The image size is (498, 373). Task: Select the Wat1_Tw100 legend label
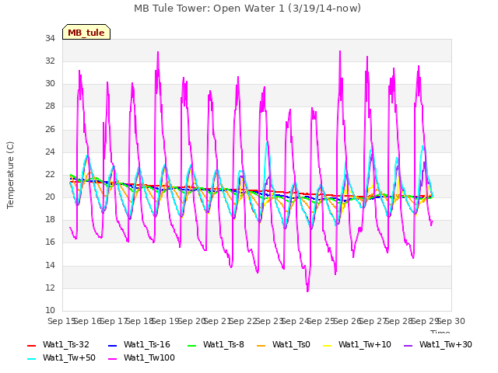[149, 357]
